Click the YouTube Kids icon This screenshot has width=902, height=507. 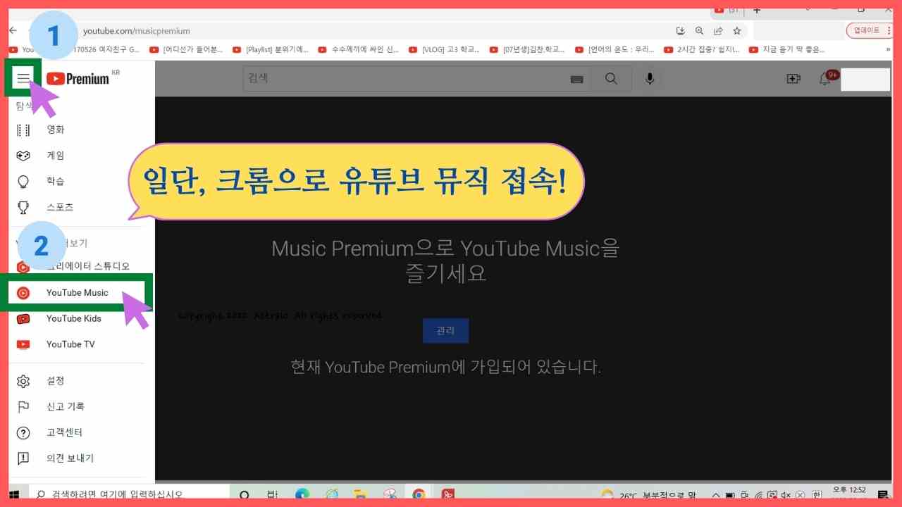tap(23, 318)
